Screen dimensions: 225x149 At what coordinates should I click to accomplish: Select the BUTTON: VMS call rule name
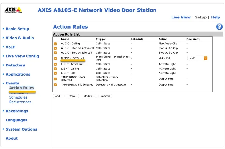[x=72, y=58]
